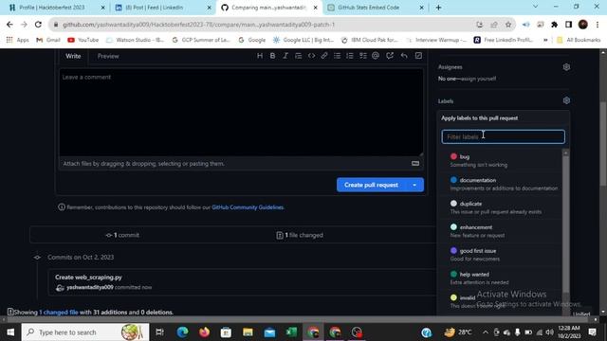Open a new browser tab
Viewport: 607px width, 341px height.
pyautogui.click(x=438, y=8)
